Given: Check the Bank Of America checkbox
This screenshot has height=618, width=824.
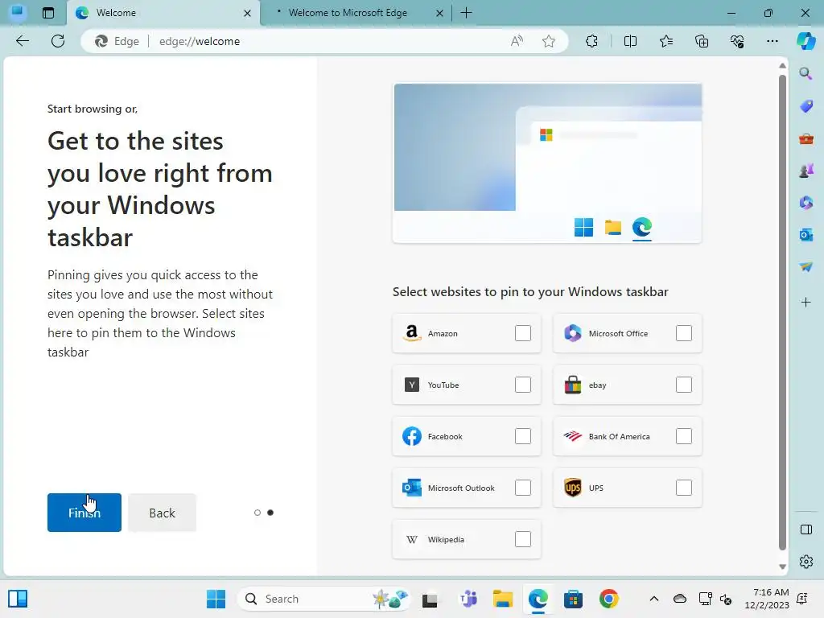Looking at the screenshot, I should pyautogui.click(x=684, y=435).
